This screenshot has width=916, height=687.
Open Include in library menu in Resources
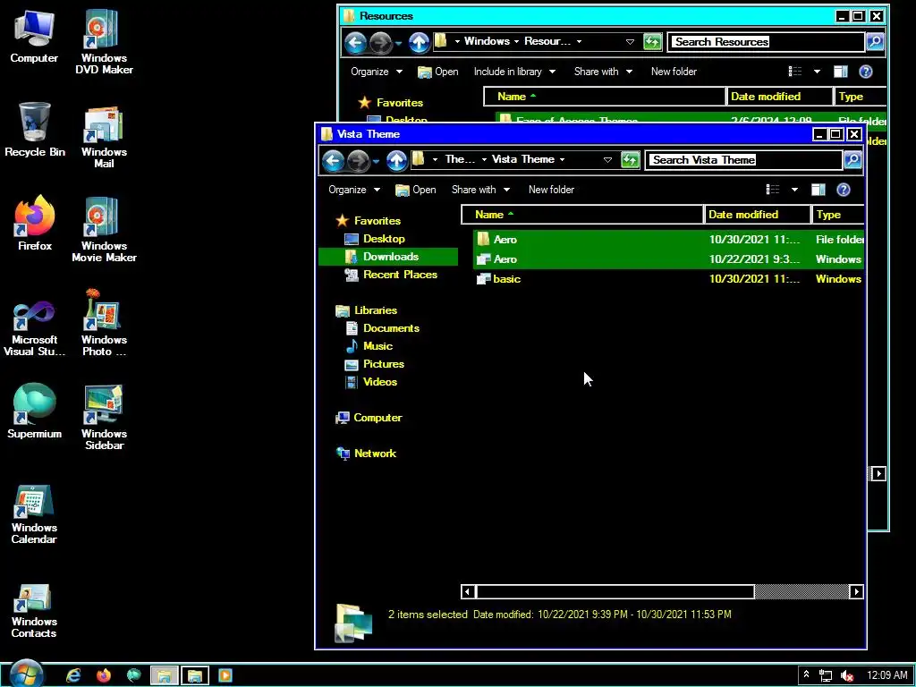[x=514, y=72]
